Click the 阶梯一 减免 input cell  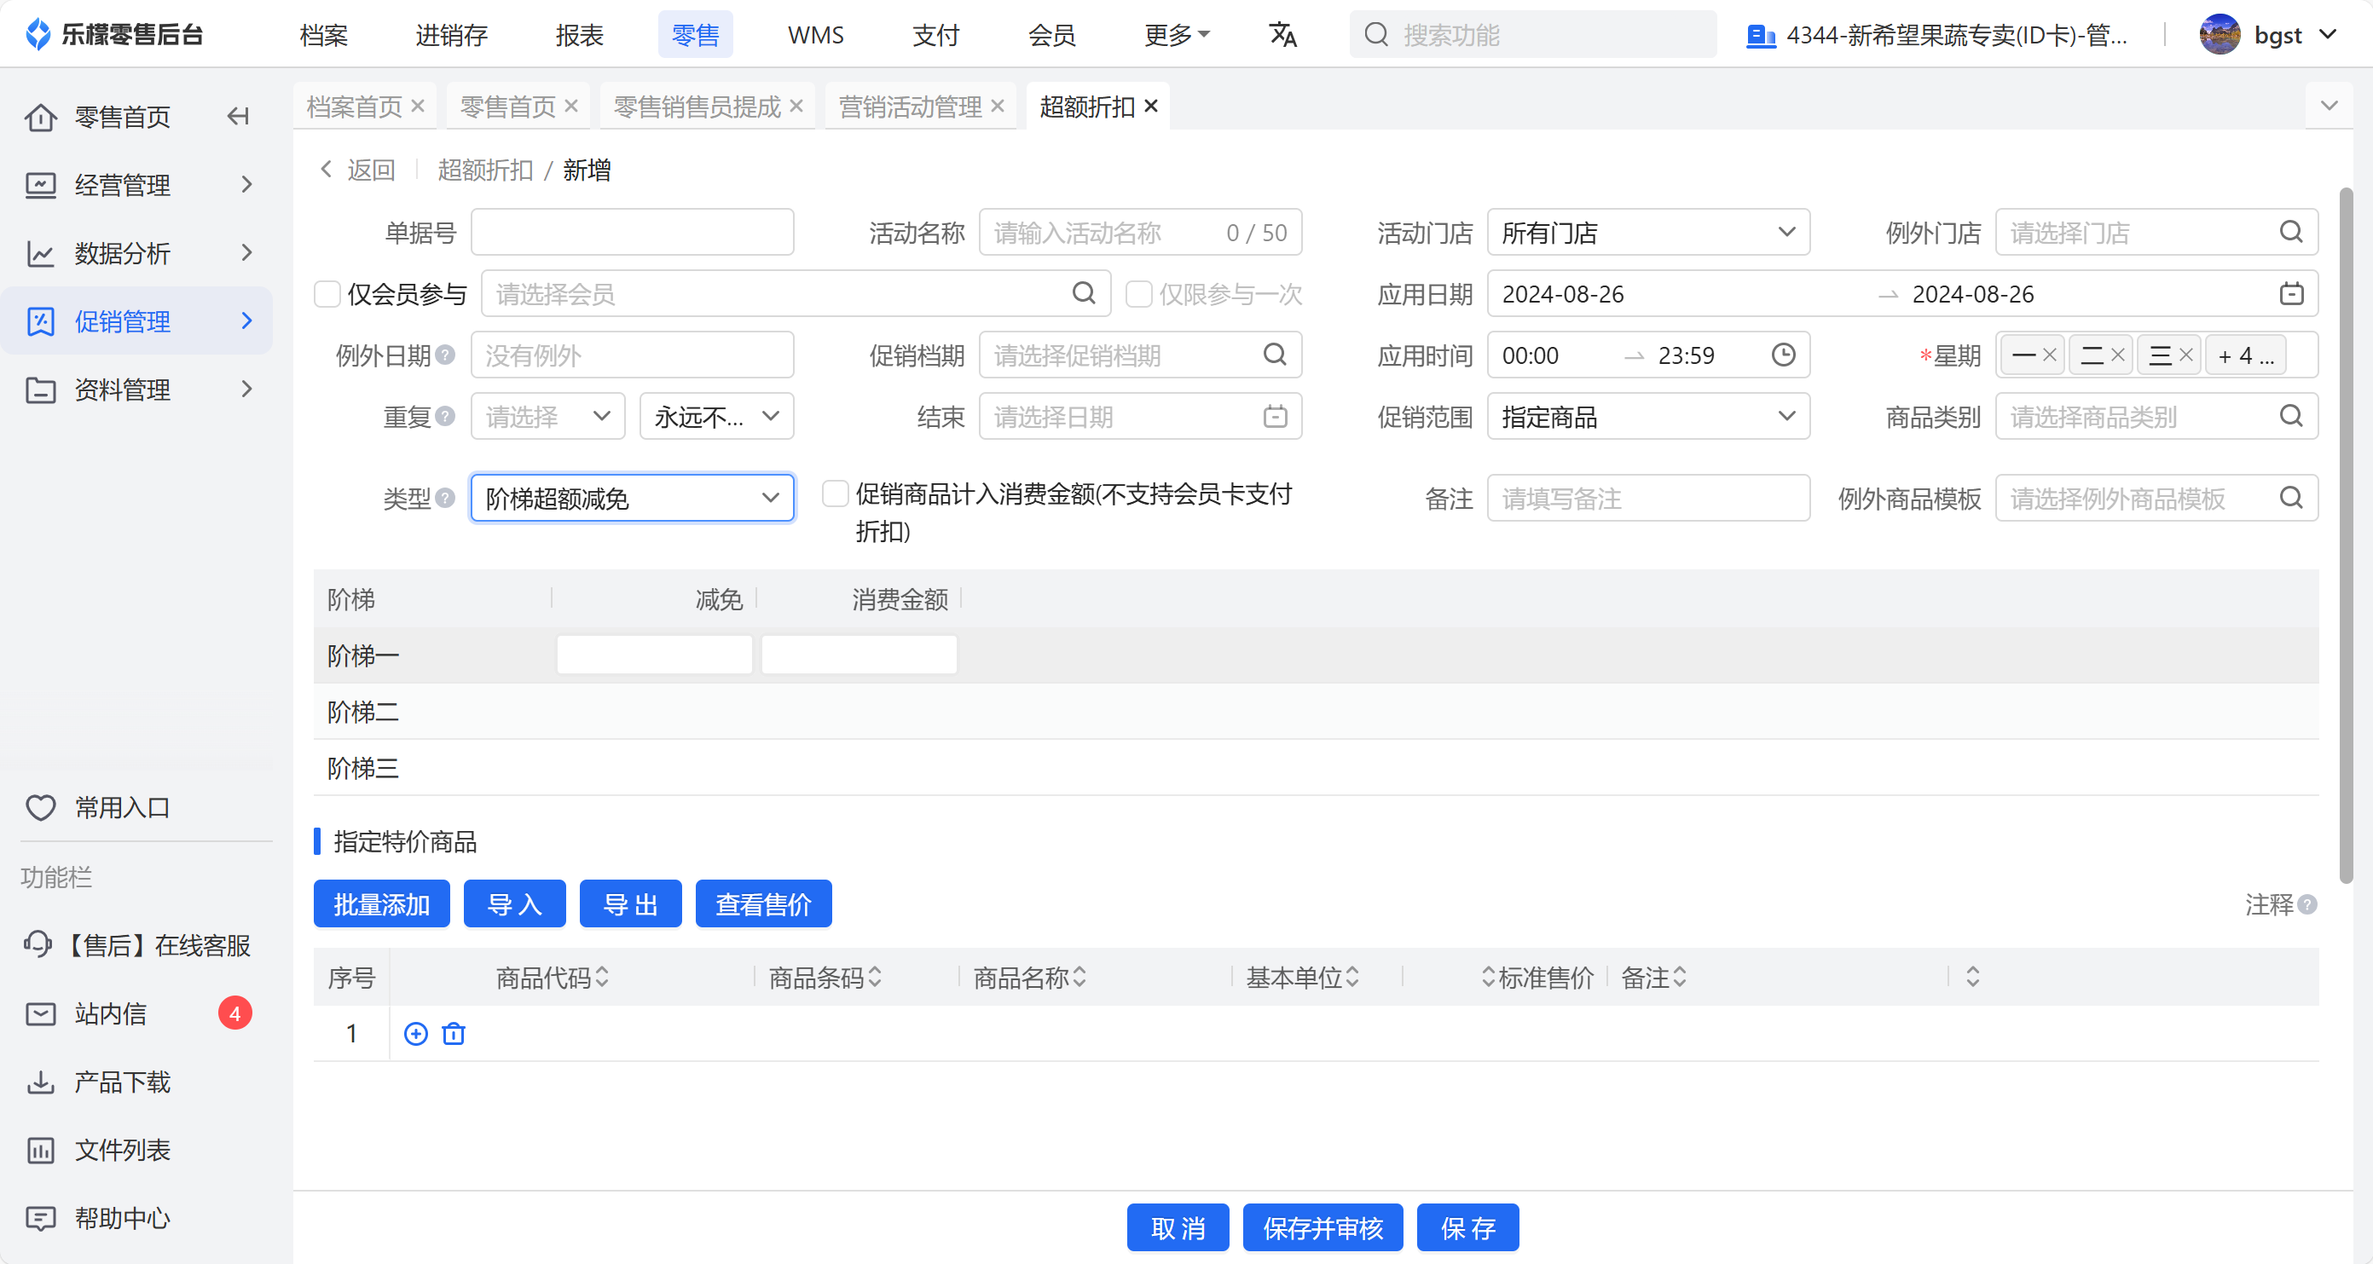tap(654, 655)
